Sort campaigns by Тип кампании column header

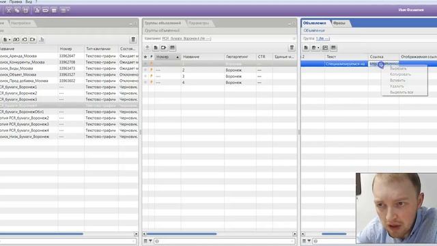[x=101, y=49]
